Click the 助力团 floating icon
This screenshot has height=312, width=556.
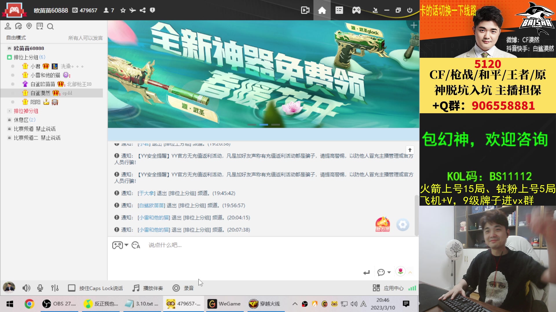click(383, 224)
